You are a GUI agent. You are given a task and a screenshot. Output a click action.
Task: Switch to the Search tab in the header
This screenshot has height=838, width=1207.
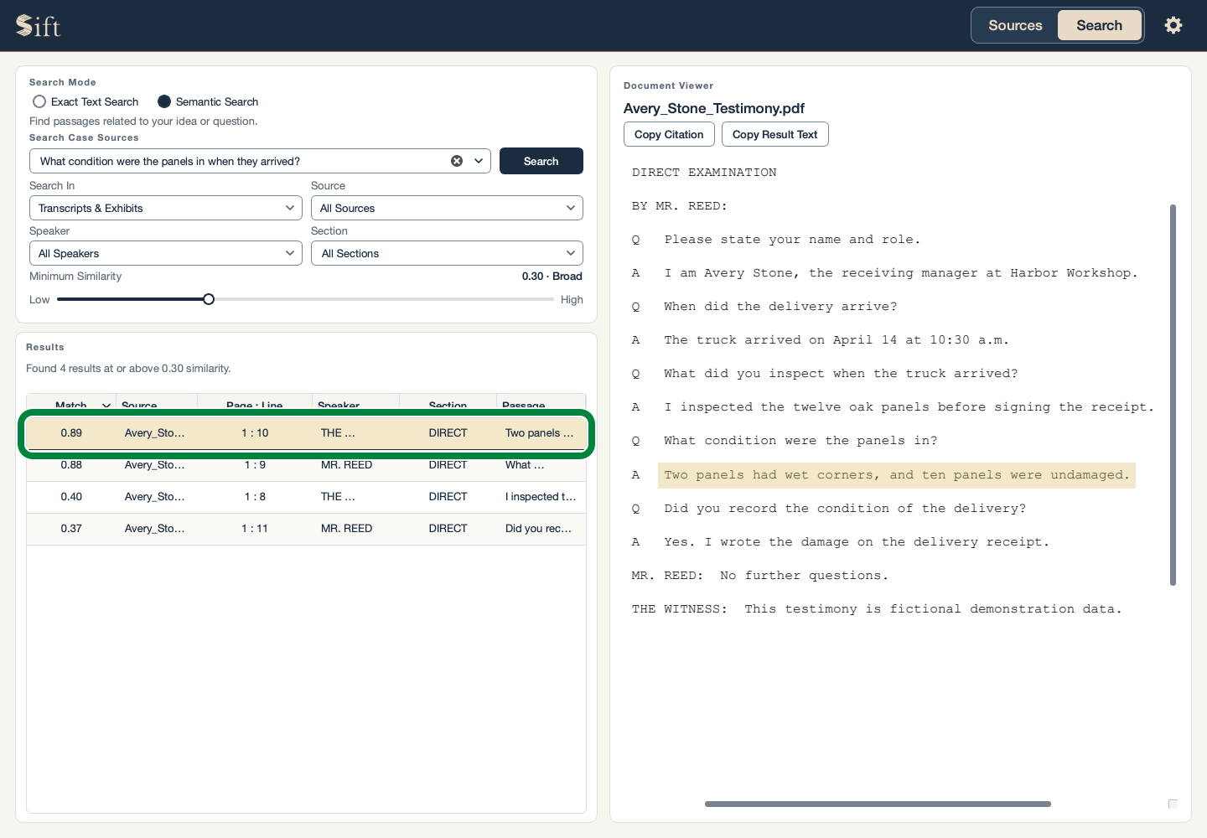coord(1099,25)
